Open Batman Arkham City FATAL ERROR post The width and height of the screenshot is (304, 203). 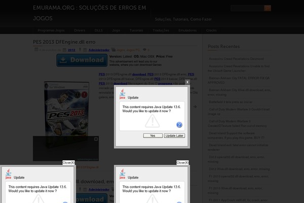click(x=239, y=80)
